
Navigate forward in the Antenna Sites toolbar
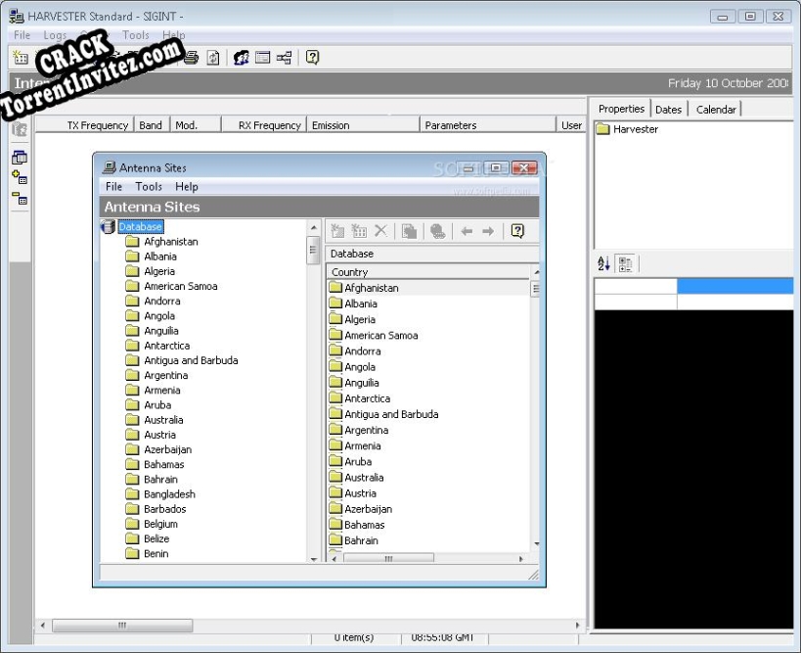[x=487, y=231]
